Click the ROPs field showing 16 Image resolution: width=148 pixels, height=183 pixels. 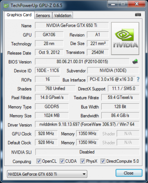tap(48, 79)
